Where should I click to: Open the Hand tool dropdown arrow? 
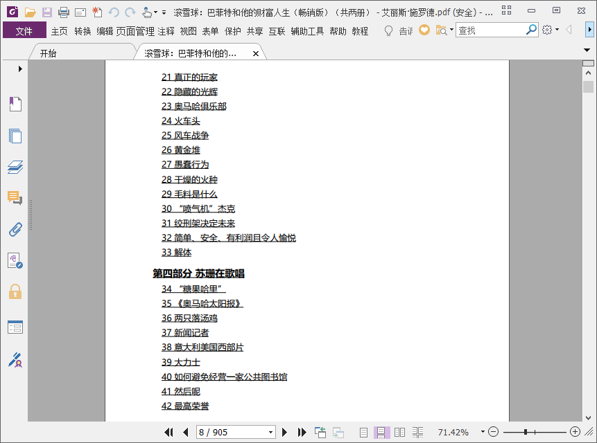[x=155, y=12]
